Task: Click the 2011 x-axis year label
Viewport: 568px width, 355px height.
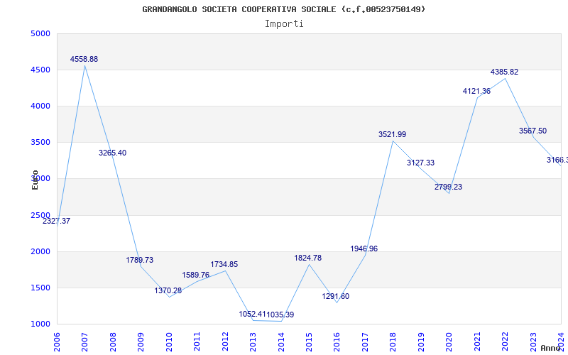Action: tap(197, 342)
